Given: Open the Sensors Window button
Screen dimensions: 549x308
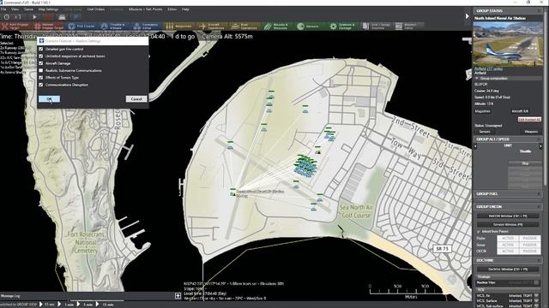Looking at the screenshot, I should (507, 224).
